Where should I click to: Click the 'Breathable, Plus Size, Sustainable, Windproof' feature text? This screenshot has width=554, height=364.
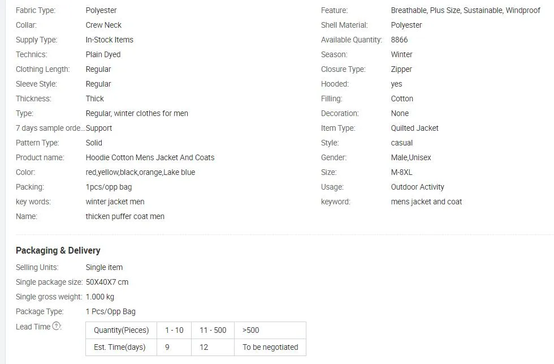coord(465,10)
